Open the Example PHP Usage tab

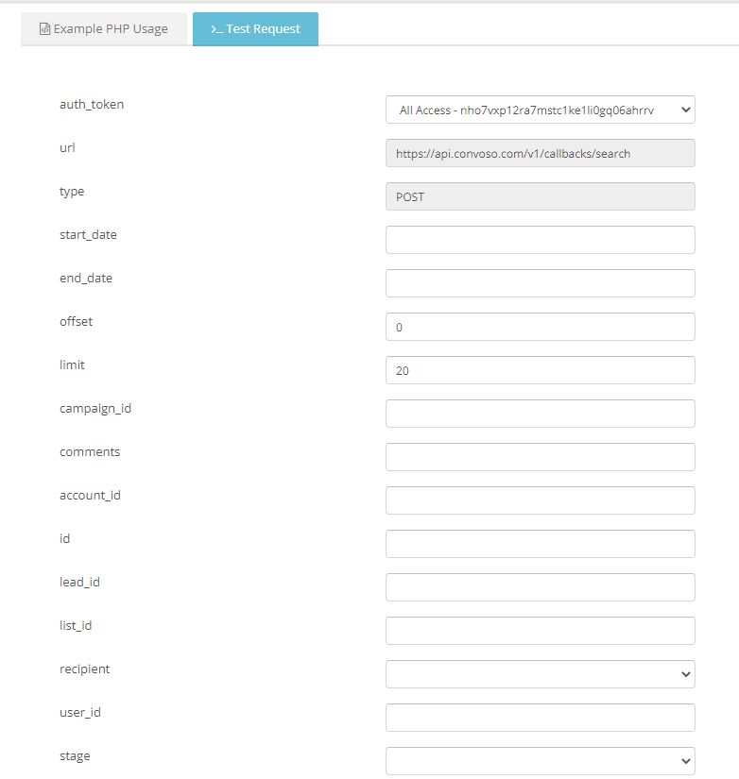coord(103,29)
